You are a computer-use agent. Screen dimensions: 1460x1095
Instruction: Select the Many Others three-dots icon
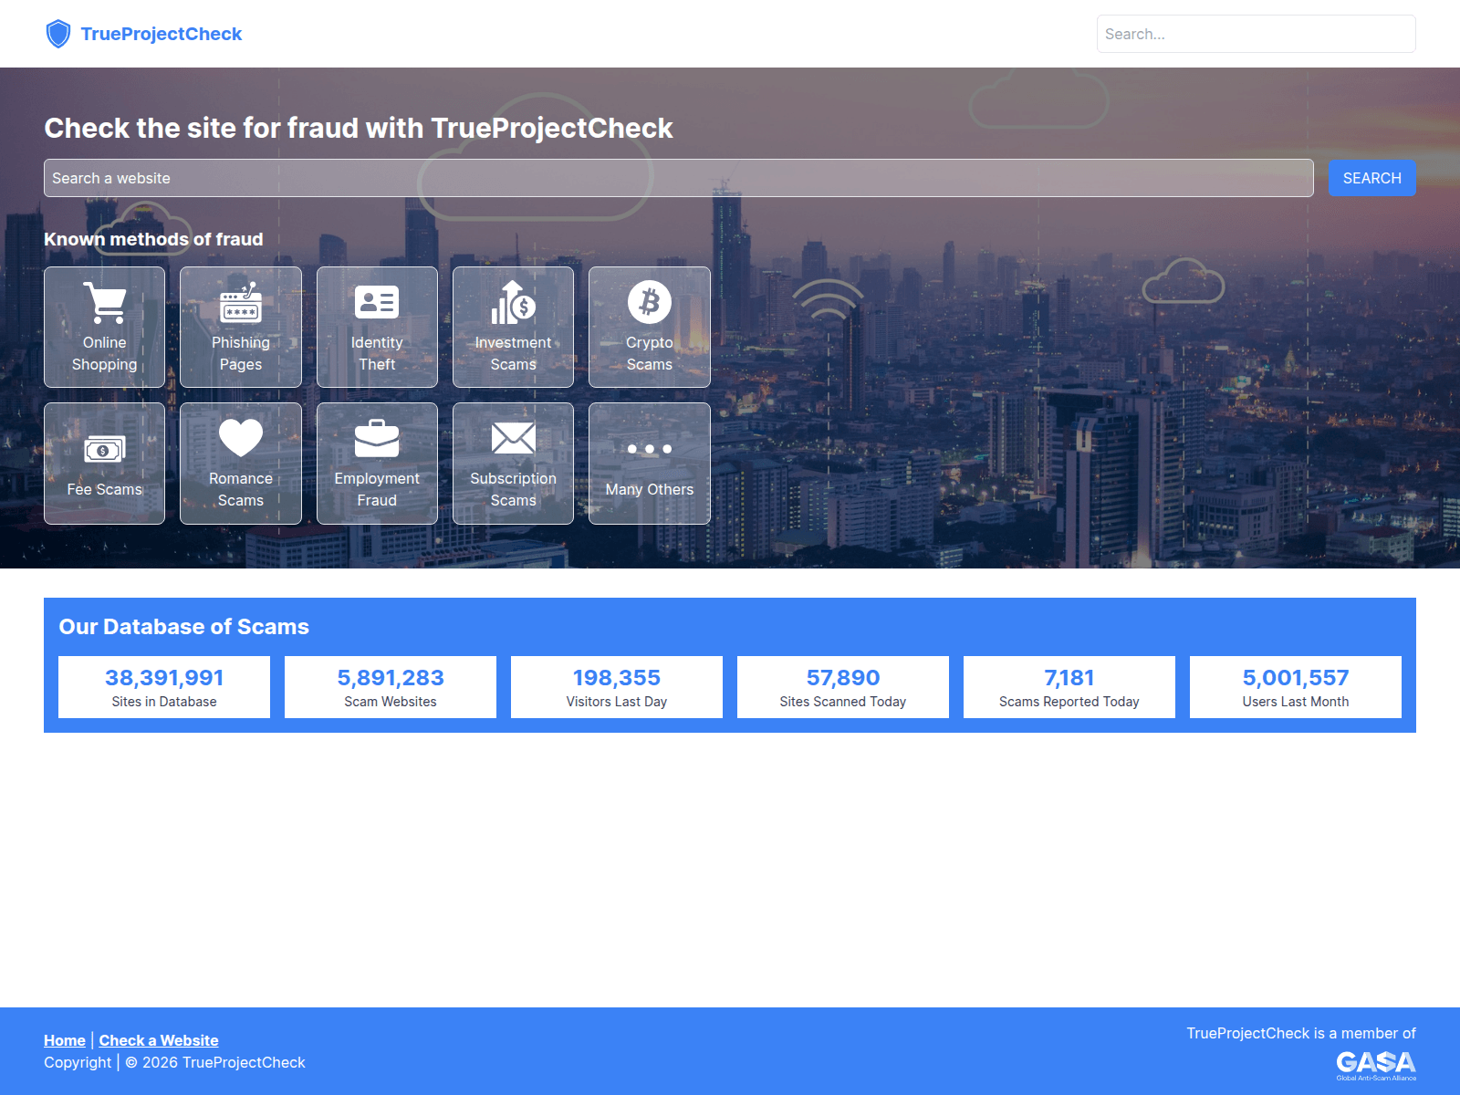point(650,449)
